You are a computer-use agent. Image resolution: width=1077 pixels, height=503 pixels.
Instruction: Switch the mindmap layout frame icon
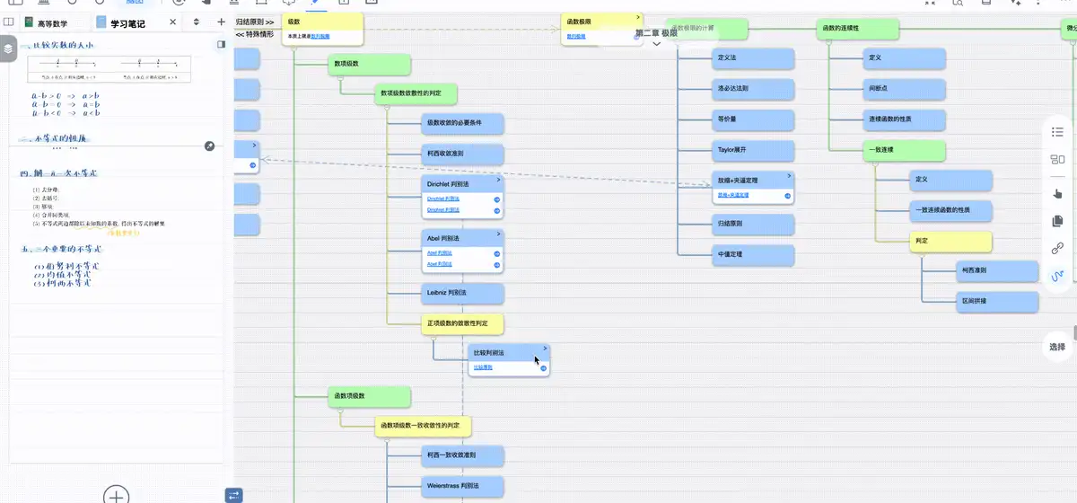click(x=1057, y=161)
